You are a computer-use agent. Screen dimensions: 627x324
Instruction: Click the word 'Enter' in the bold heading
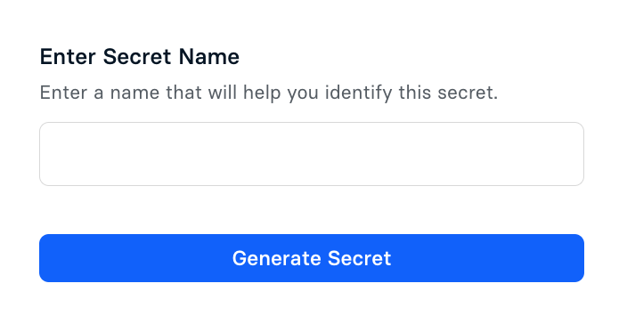pyautogui.click(x=68, y=56)
